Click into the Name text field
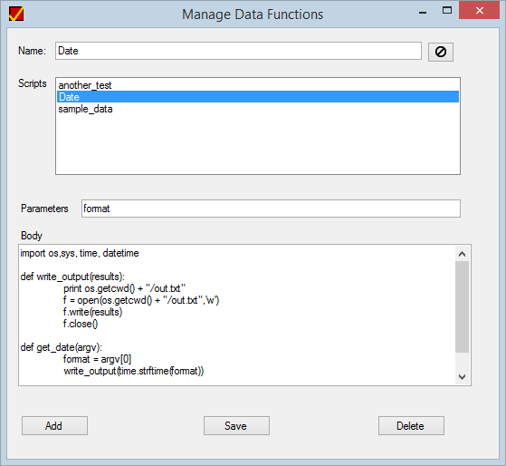Viewport: 506px width, 466px height. point(238,51)
